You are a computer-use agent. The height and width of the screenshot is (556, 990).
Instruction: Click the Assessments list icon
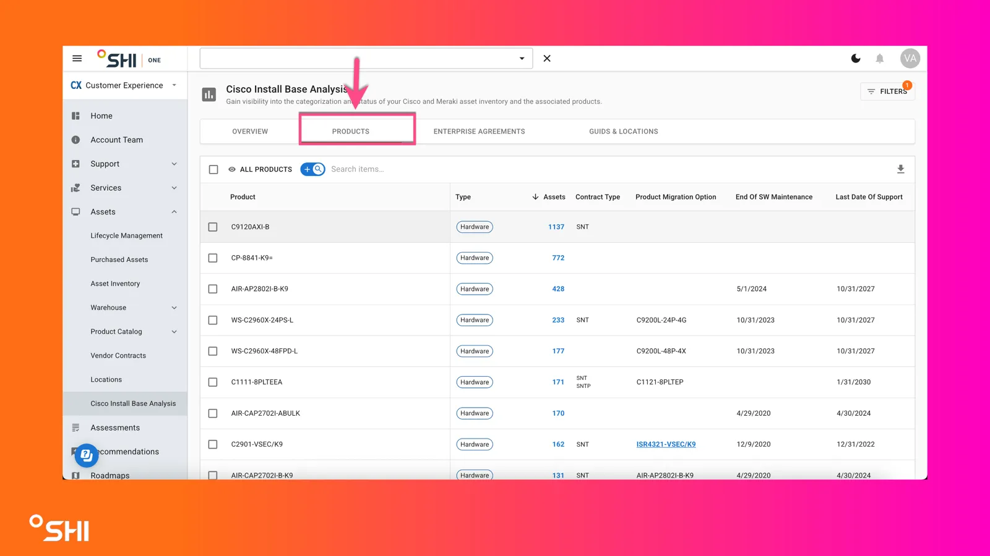click(75, 428)
